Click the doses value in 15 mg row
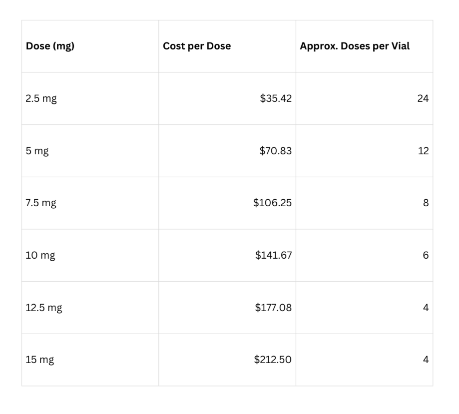The height and width of the screenshot is (414, 459). point(364,360)
